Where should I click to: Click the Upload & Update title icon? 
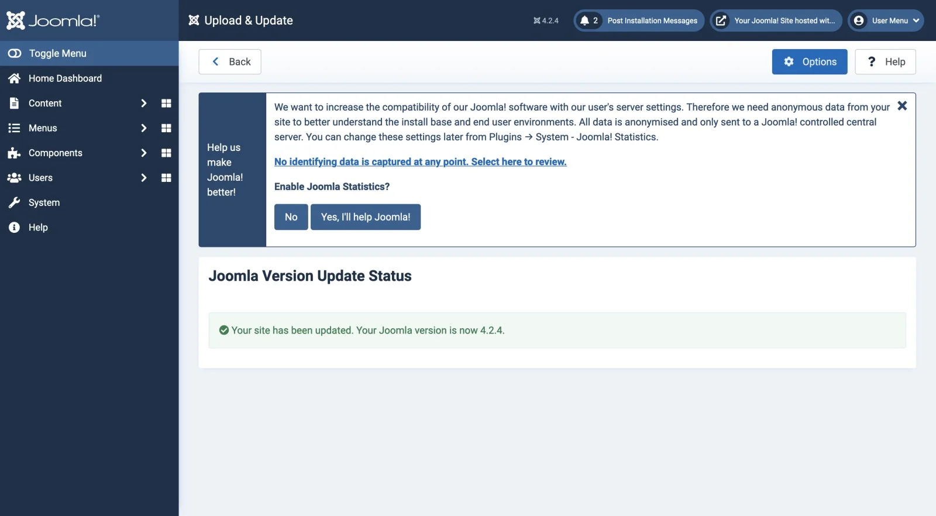194,20
